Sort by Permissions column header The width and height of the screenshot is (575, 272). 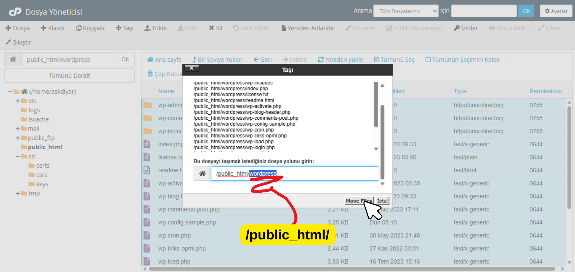[x=545, y=91]
